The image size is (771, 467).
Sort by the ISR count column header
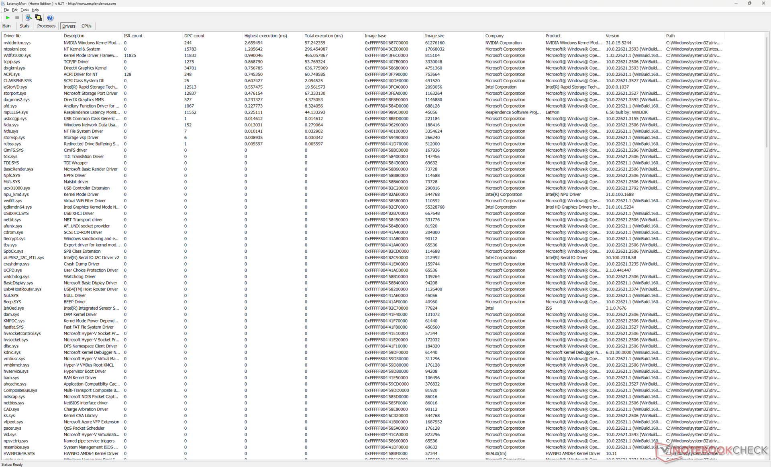point(133,36)
